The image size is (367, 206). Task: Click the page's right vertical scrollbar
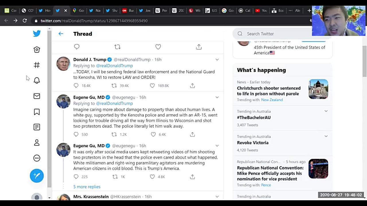pos(365,62)
